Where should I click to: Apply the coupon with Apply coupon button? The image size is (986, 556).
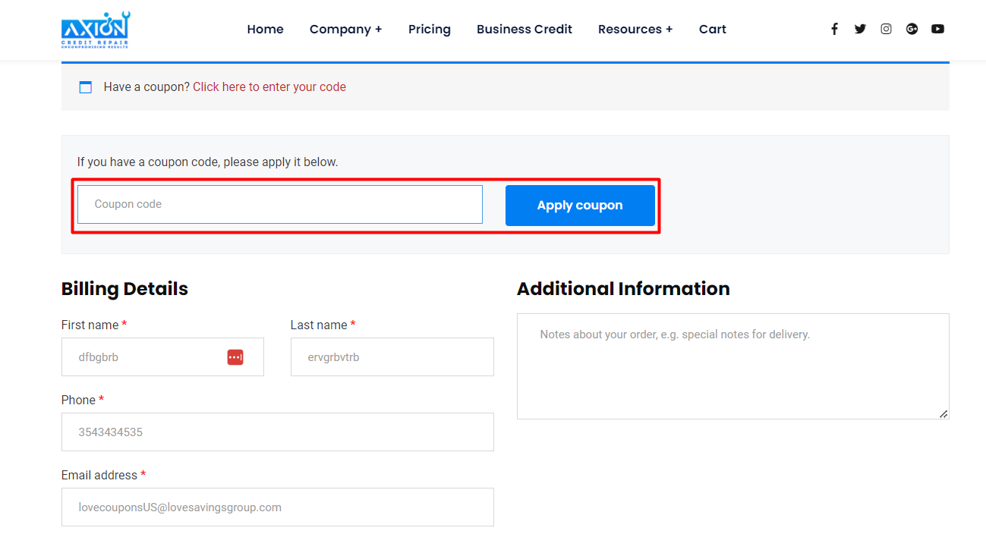coord(580,206)
